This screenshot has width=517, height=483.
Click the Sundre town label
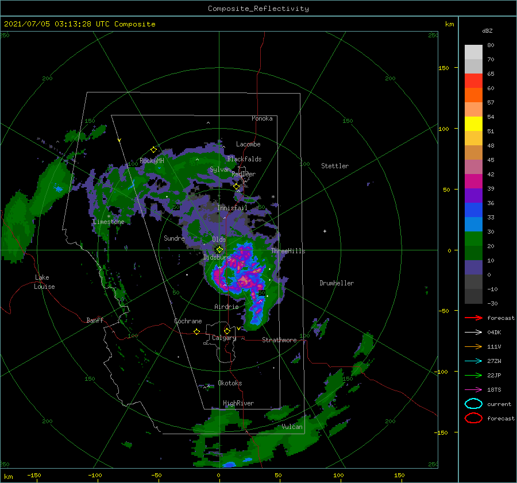click(x=174, y=238)
